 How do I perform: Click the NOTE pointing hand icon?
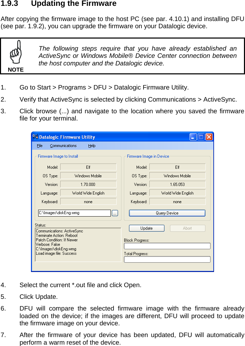tap(16, 52)
